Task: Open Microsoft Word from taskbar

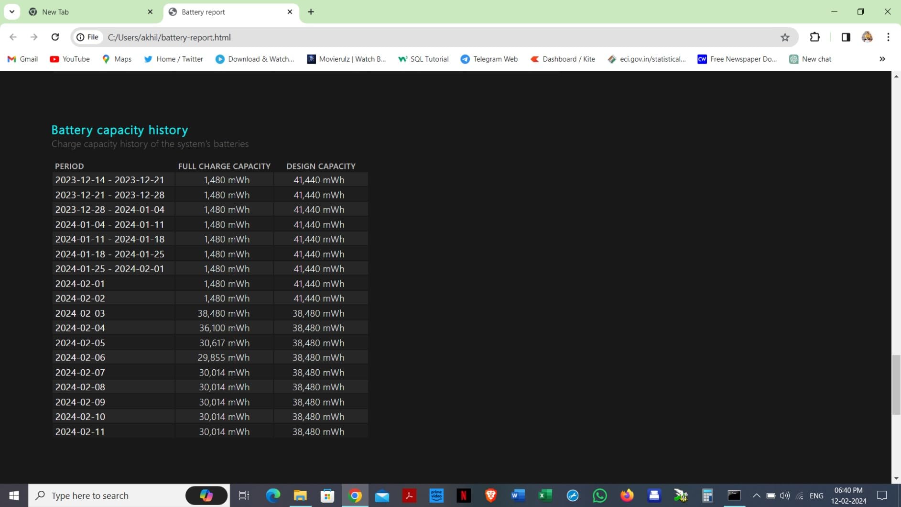Action: click(x=518, y=496)
